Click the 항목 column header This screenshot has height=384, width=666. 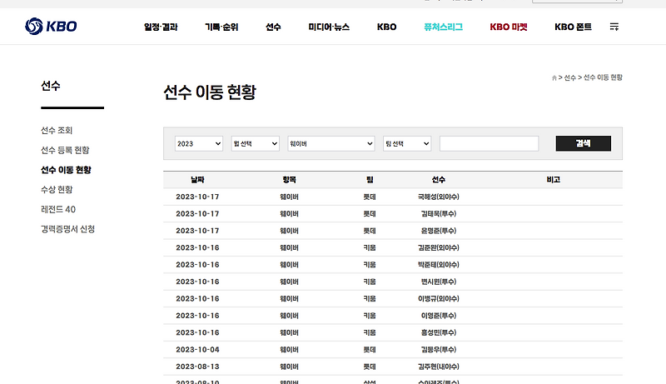[x=289, y=180]
